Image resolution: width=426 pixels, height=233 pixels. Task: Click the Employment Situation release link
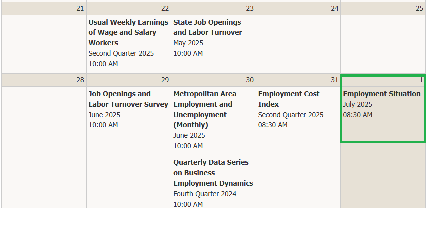[381, 94]
